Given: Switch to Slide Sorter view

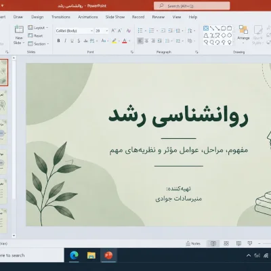Looking at the screenshot, I should tap(226, 243).
